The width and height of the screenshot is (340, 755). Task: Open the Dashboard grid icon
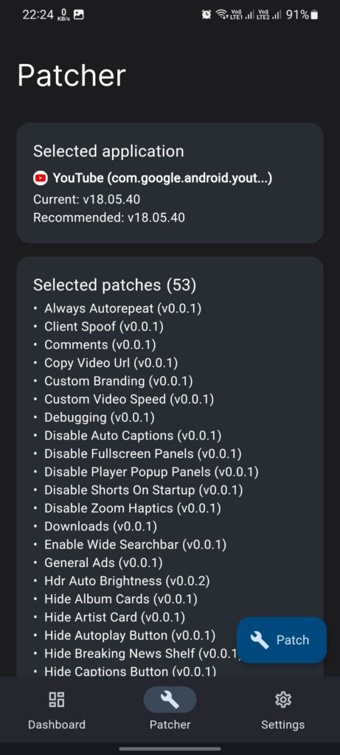point(57,700)
